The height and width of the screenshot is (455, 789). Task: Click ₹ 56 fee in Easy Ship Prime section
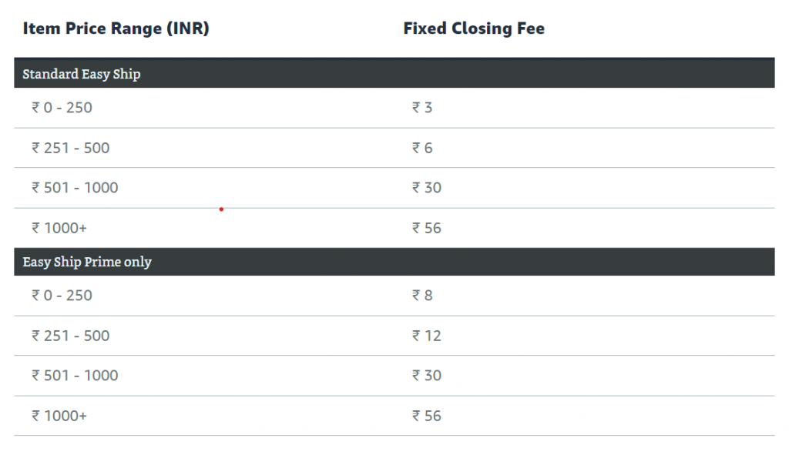pos(427,416)
